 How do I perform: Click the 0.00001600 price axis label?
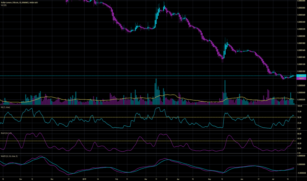301,50
